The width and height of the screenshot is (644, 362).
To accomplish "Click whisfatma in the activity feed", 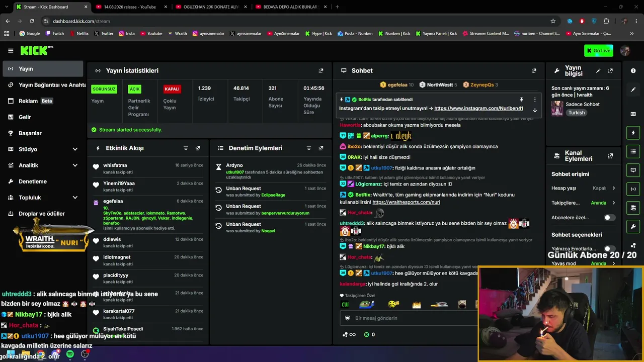I will click(x=115, y=165).
